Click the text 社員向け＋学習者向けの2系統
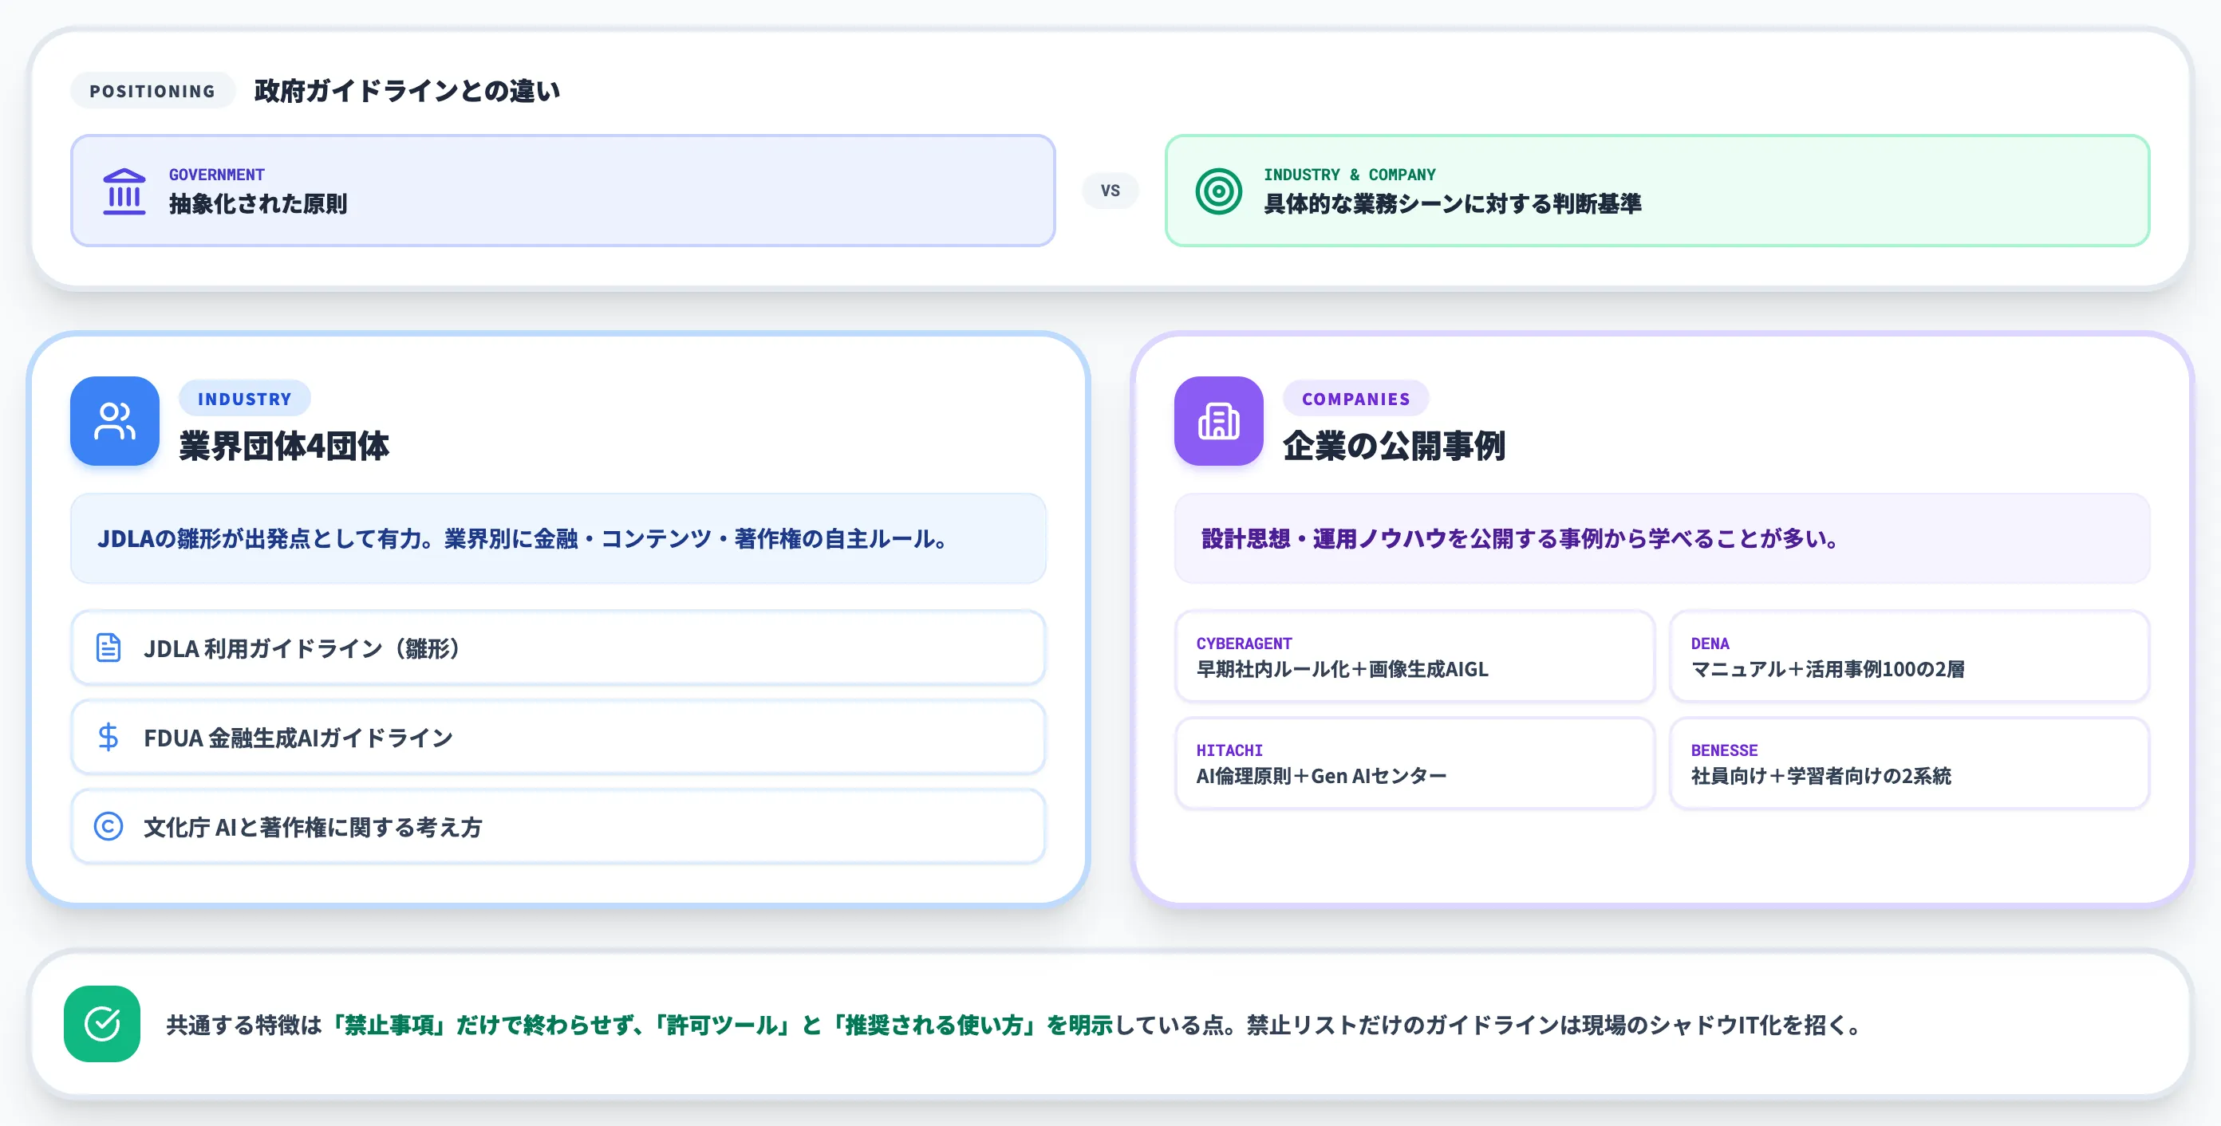The width and height of the screenshot is (2221, 1126). tap(1821, 776)
